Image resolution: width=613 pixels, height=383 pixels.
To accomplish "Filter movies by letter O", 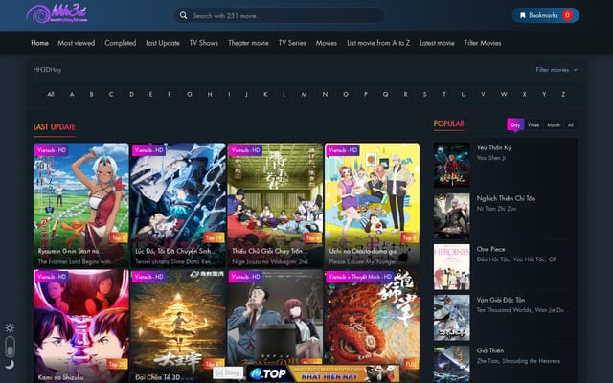I will point(346,94).
